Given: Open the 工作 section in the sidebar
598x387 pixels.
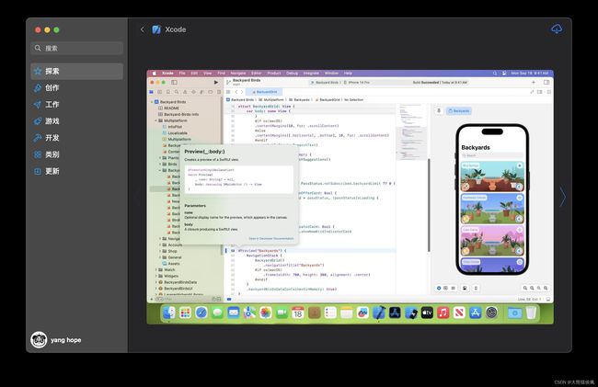Looking at the screenshot, I should (76, 105).
